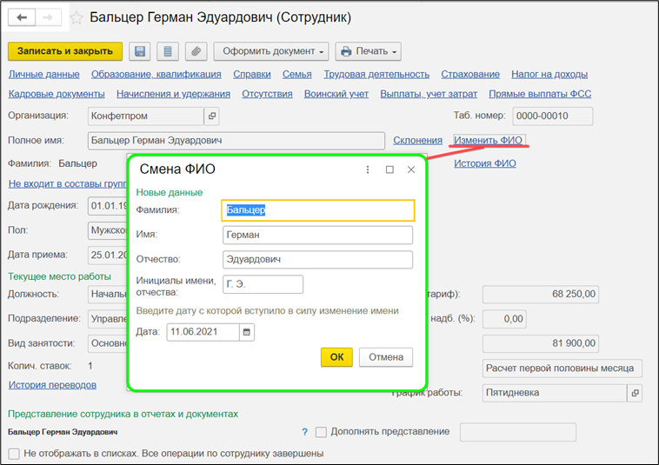Click the Организация field Конфетпром
Screen dimensions: 659x465
[146, 116]
